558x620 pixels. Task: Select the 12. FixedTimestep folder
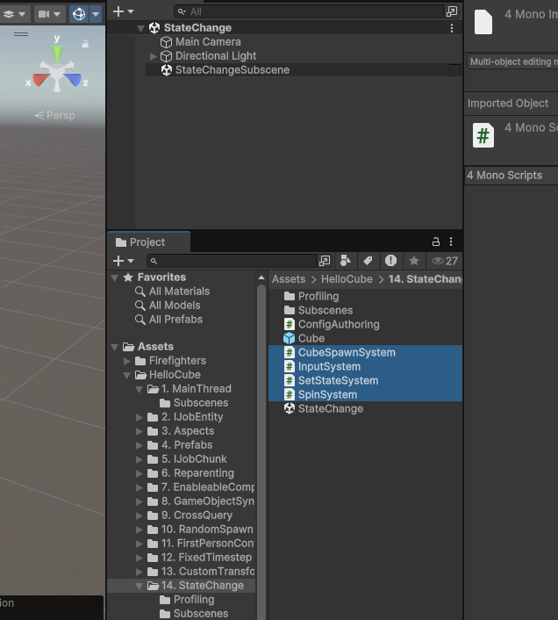199,558
